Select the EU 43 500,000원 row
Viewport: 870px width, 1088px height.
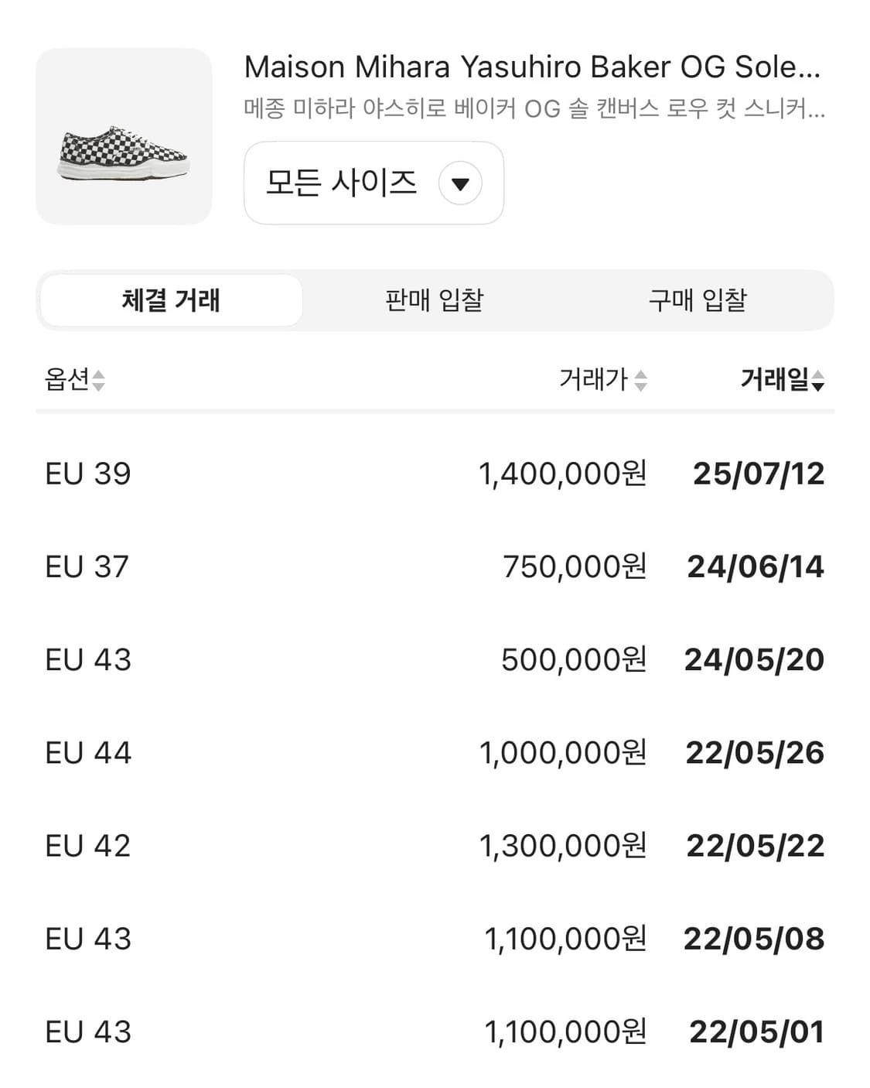pos(435,659)
